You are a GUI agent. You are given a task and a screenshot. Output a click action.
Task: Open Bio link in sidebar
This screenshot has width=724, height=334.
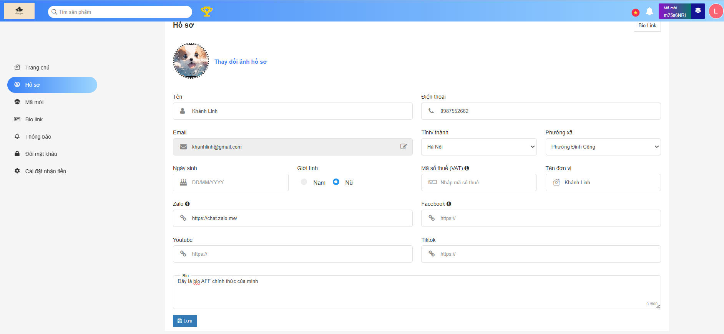coord(52,119)
